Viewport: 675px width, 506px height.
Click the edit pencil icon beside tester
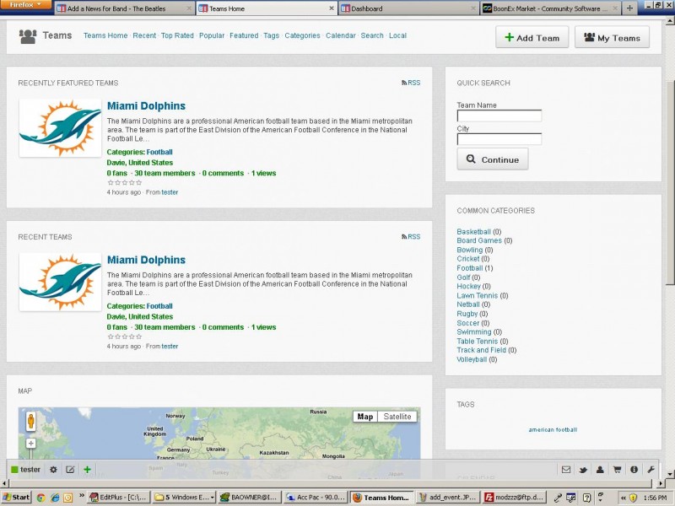pyautogui.click(x=70, y=470)
